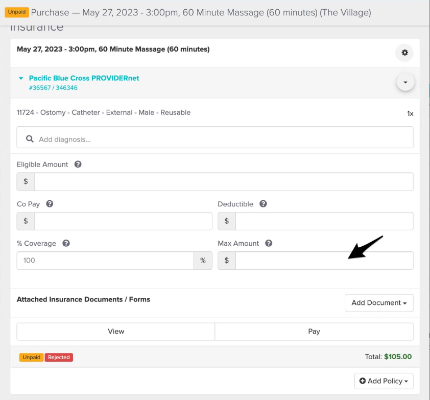Viewport: 430px width, 400px height.
Task: Click the percent sign addon on % Coverage
Action: (203, 261)
